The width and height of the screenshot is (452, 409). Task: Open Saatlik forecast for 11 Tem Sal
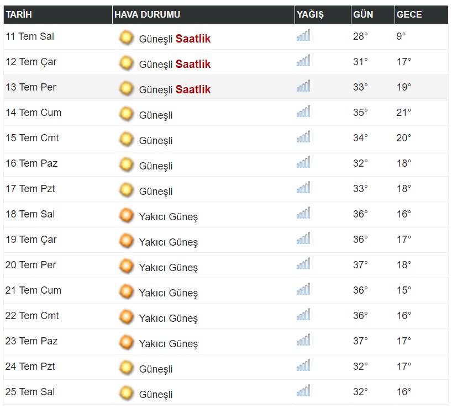pos(193,39)
